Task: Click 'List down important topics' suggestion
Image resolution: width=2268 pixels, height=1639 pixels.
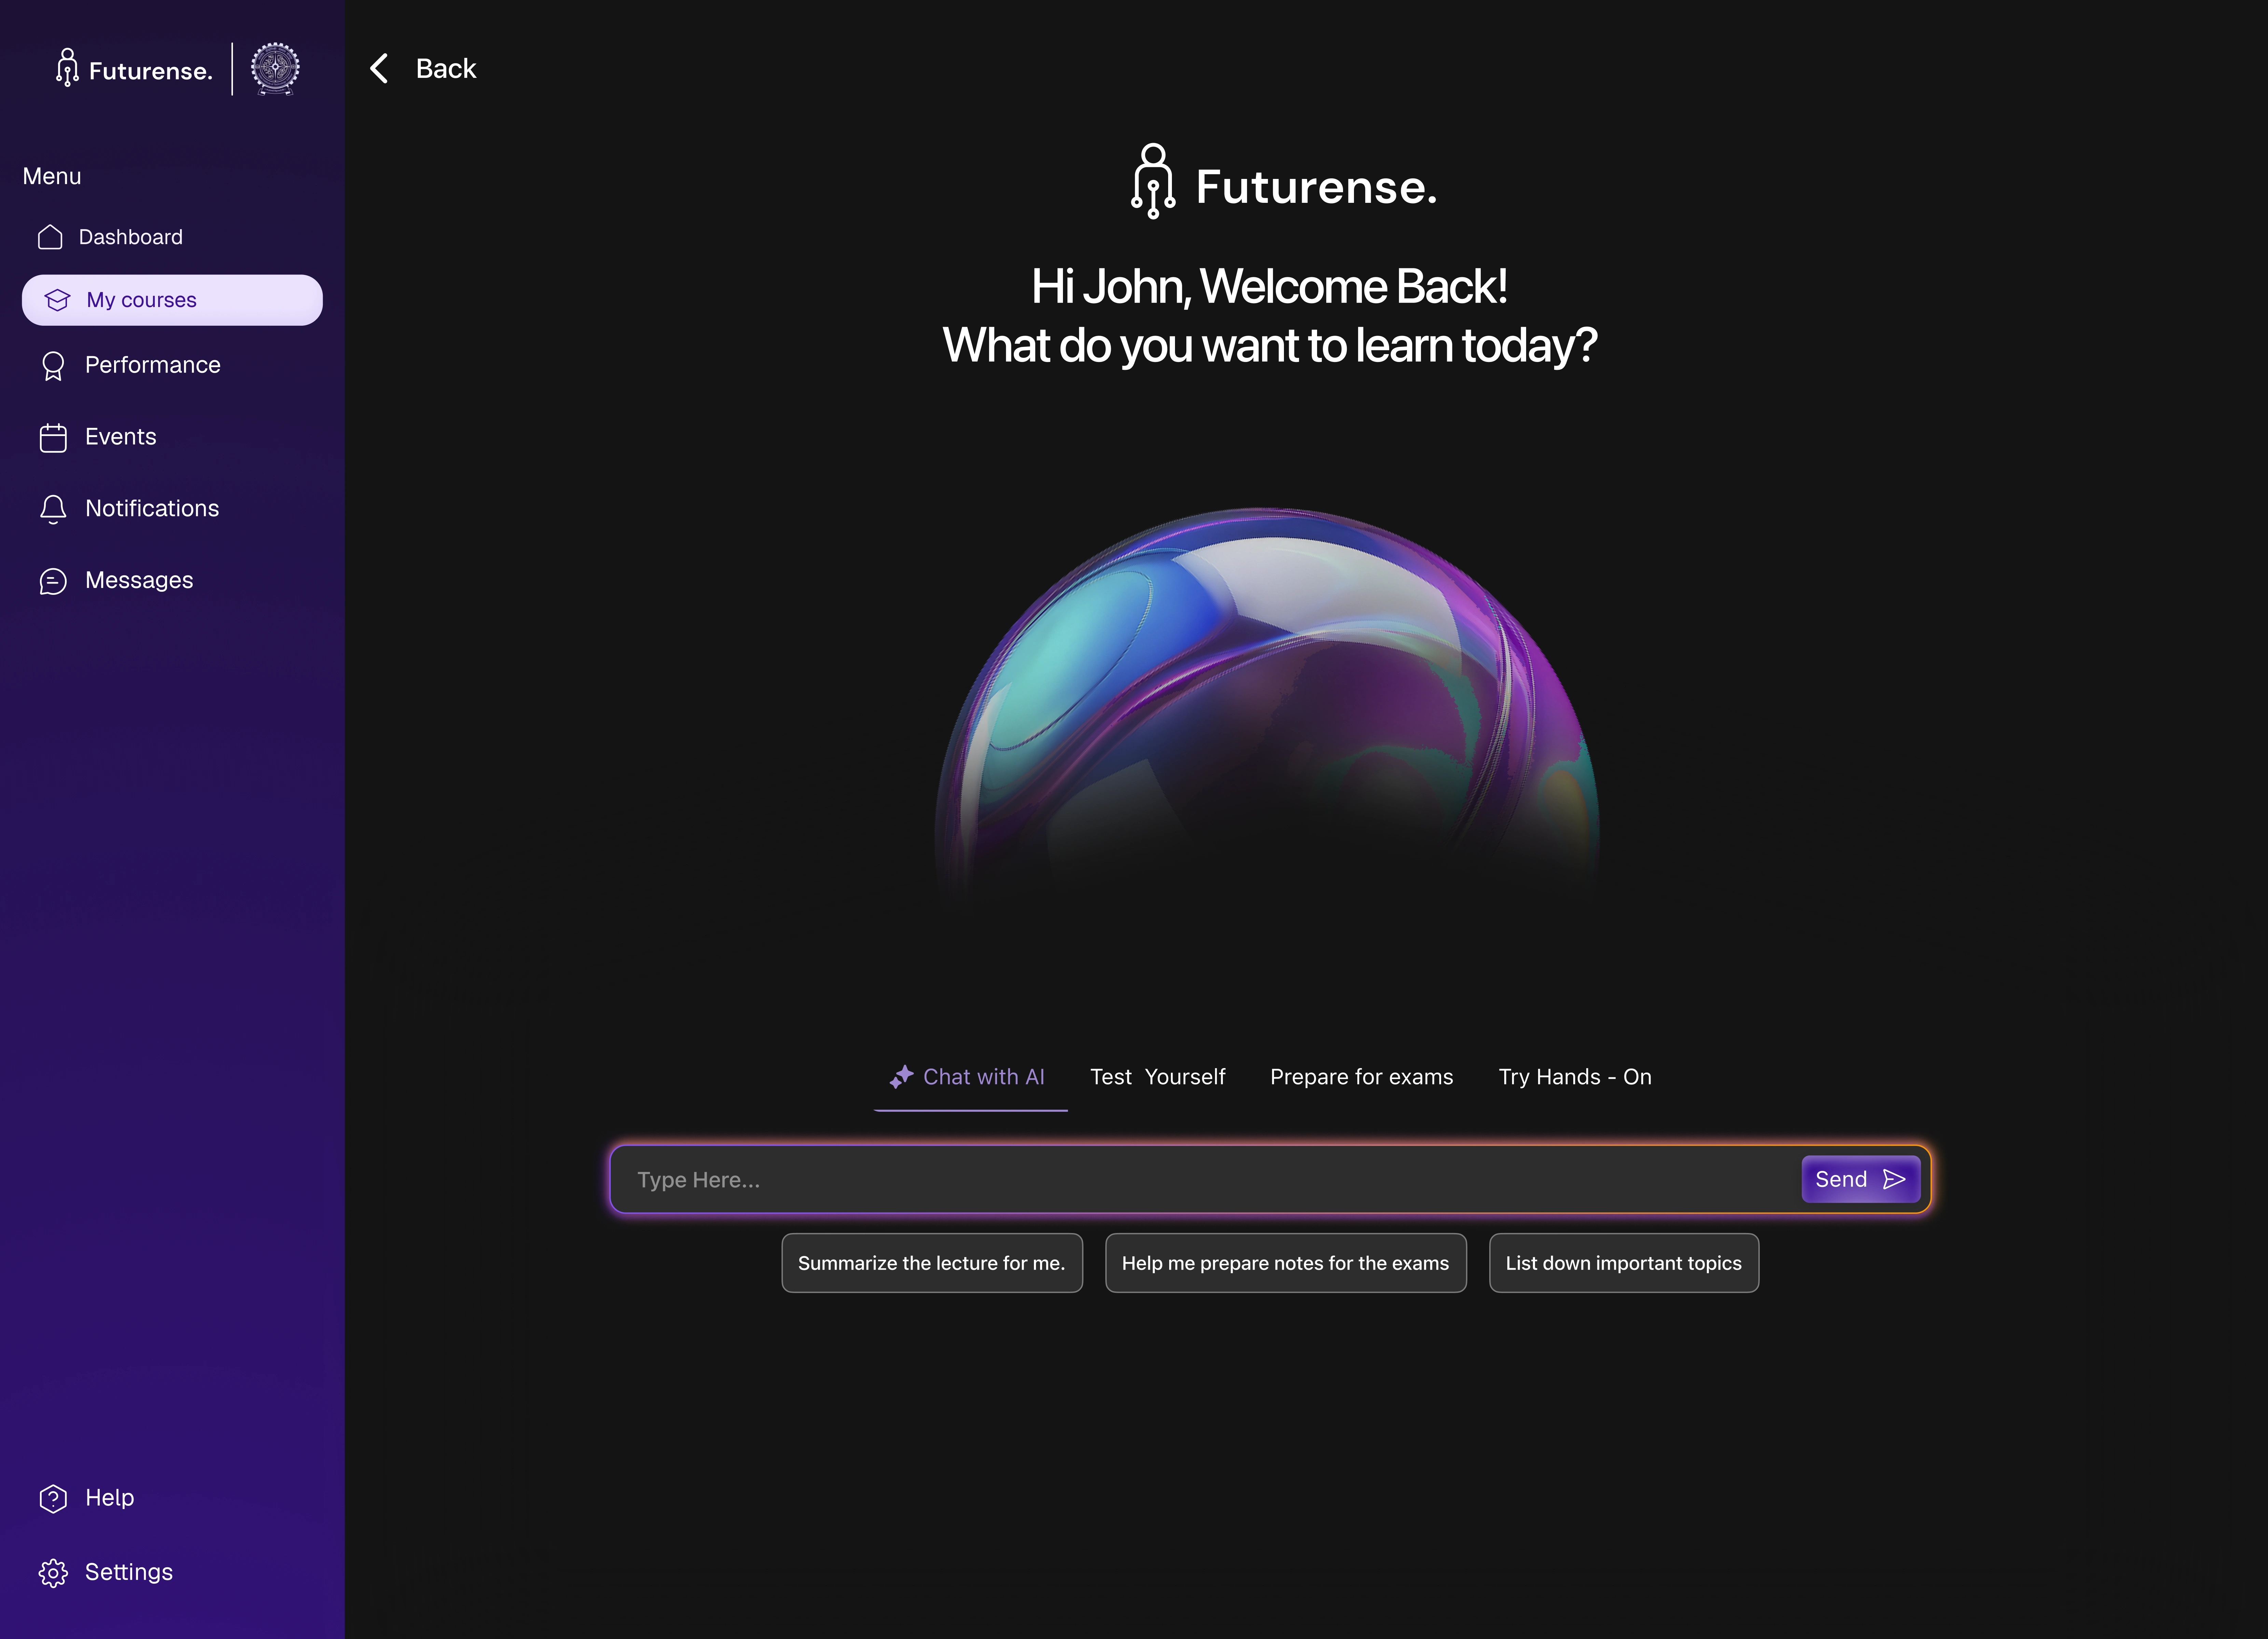Action: pyautogui.click(x=1623, y=1263)
